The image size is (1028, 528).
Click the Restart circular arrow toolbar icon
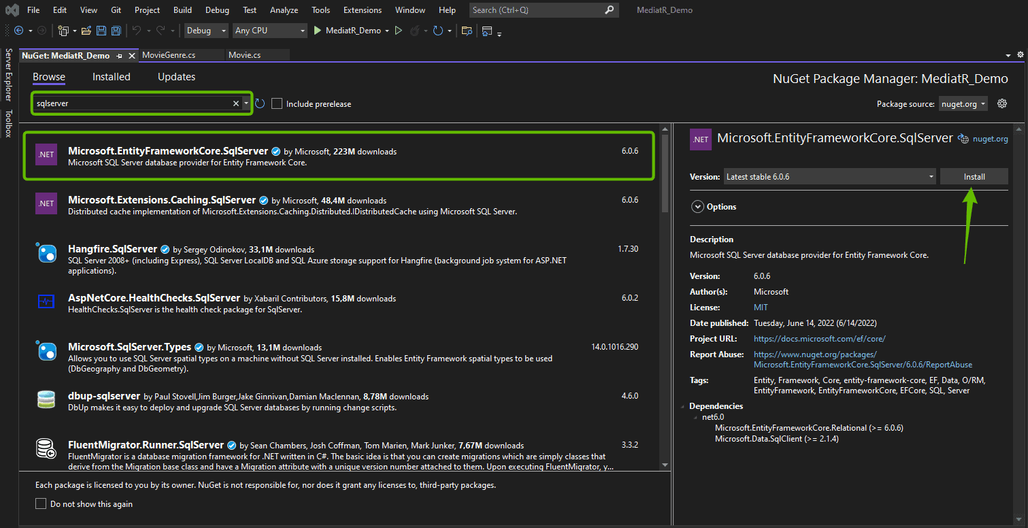pos(438,31)
